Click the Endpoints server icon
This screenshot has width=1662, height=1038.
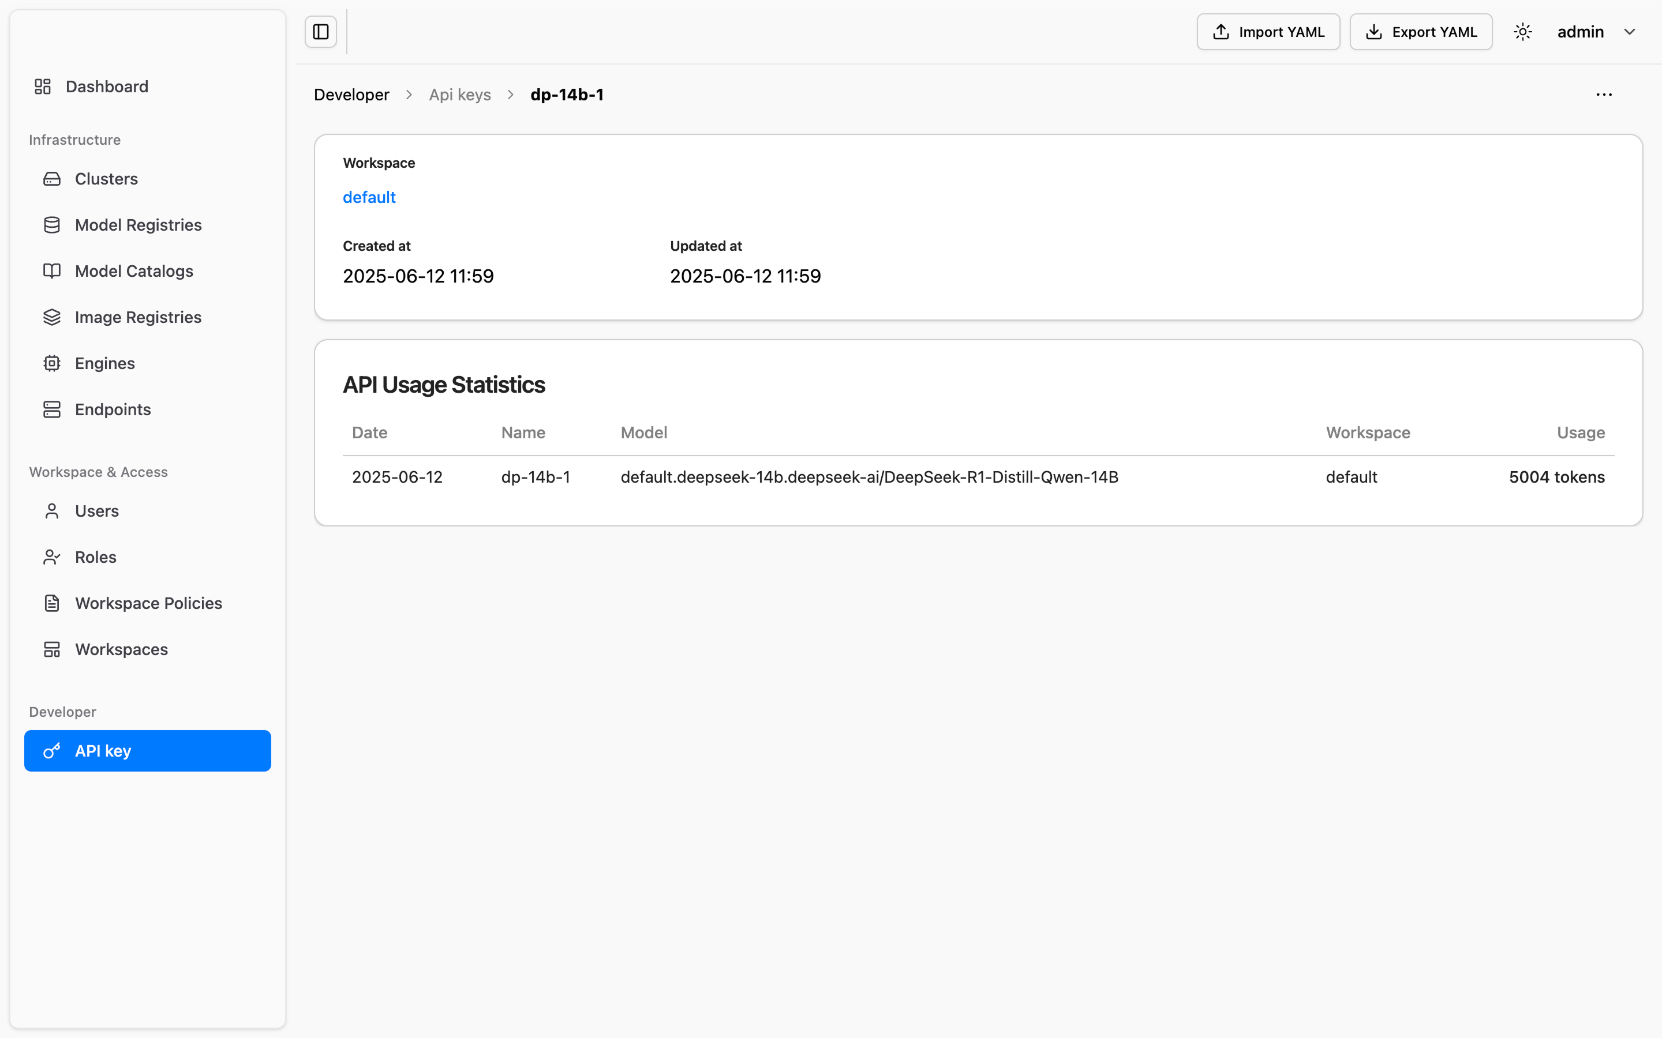(x=52, y=409)
